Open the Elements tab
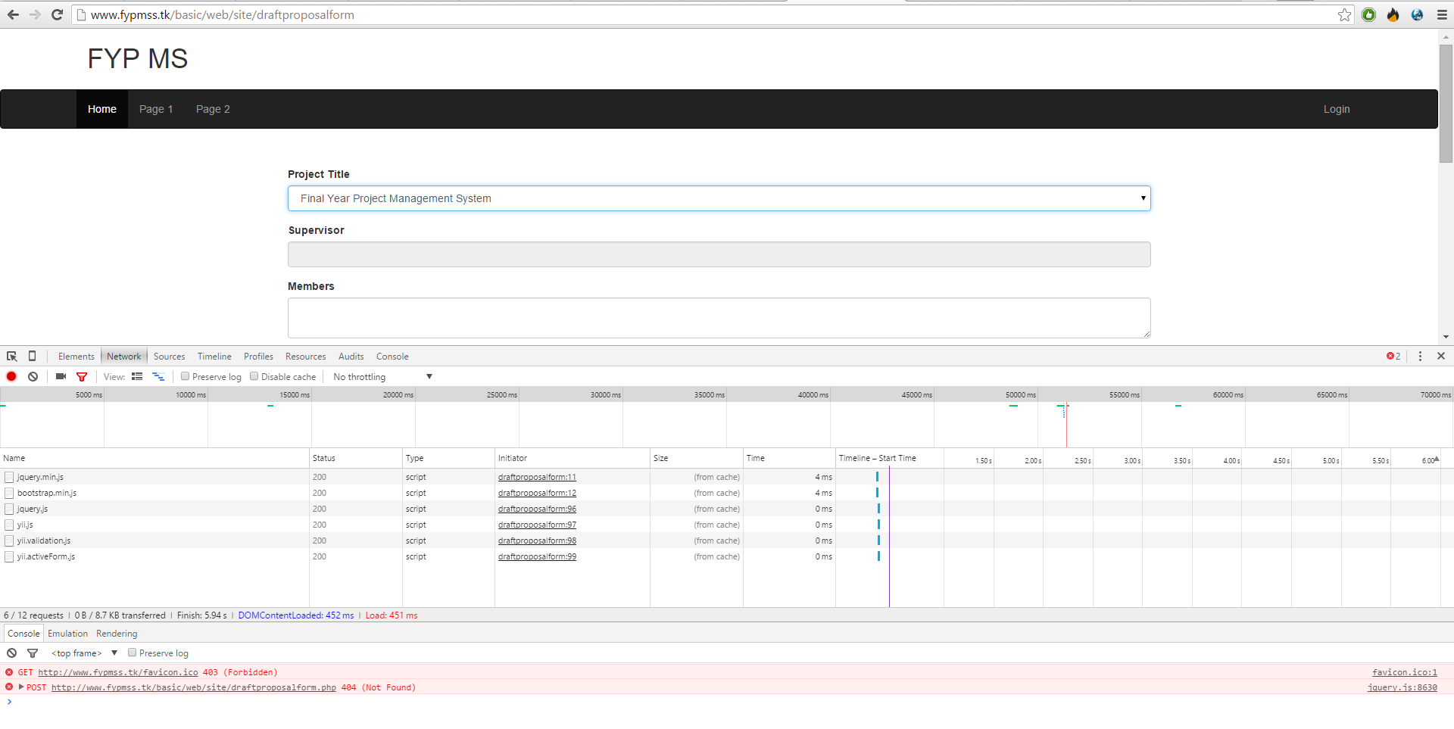The width and height of the screenshot is (1454, 729). coord(76,356)
